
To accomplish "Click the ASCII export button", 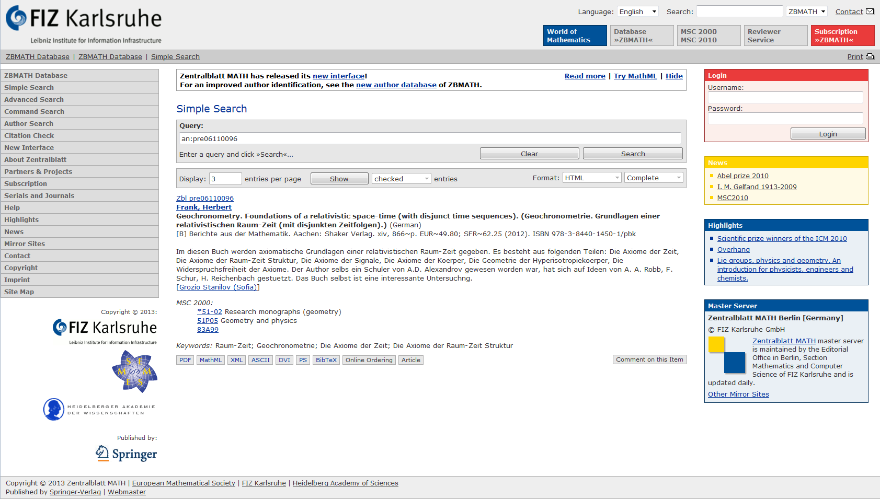I will click(260, 360).
